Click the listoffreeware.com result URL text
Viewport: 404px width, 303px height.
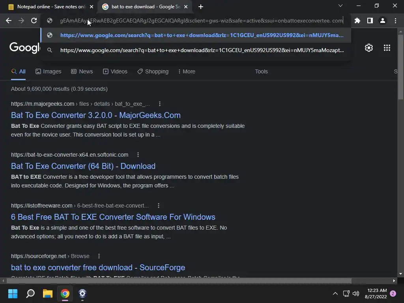[80, 206]
